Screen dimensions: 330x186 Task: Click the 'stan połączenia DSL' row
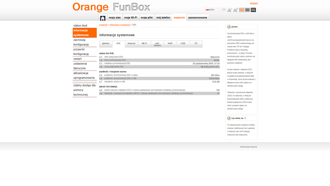point(159,57)
